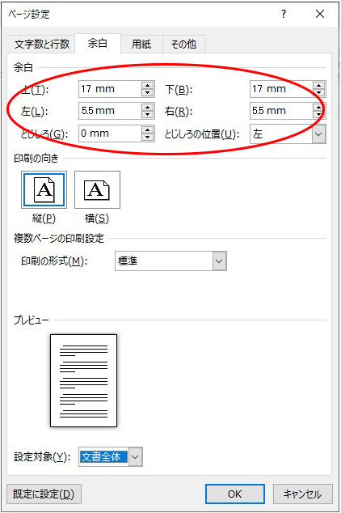Confirm with the OK button
This screenshot has height=513, width=341.
click(x=235, y=494)
